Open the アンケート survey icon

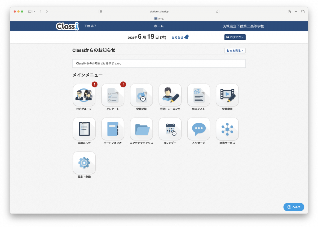coord(113,95)
